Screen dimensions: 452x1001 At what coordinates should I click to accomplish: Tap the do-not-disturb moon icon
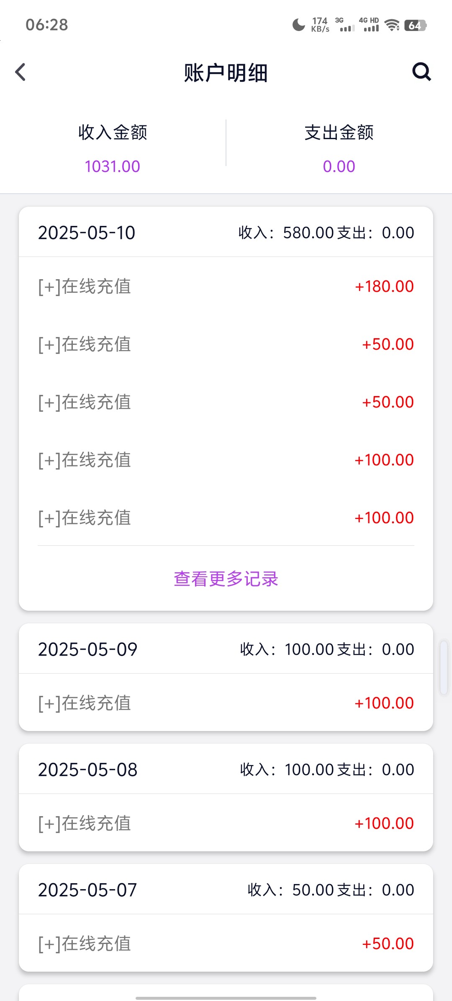(x=298, y=25)
